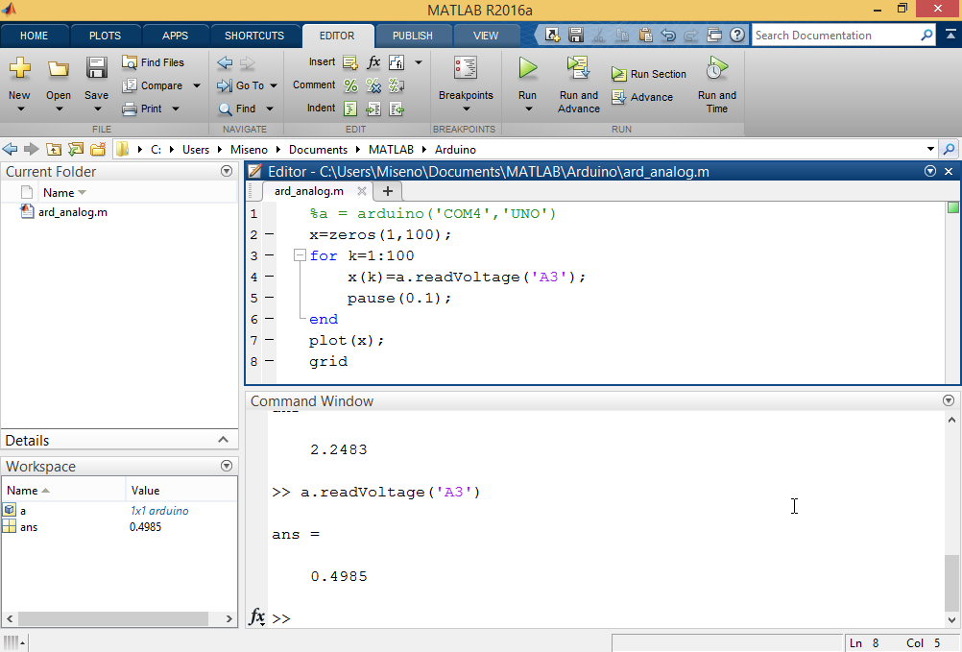Open the Breakpoints menu
Viewport: 962px width, 652px height.
pos(466,85)
